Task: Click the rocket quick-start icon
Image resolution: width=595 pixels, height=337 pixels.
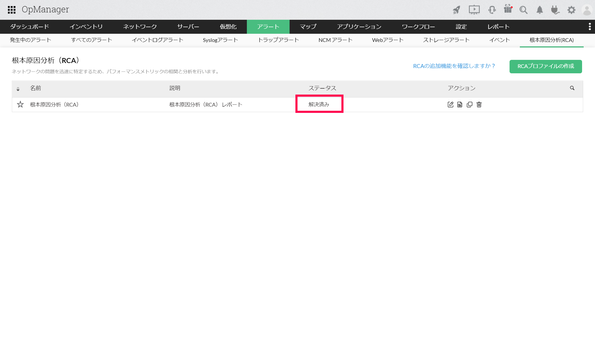Action: tap(457, 10)
